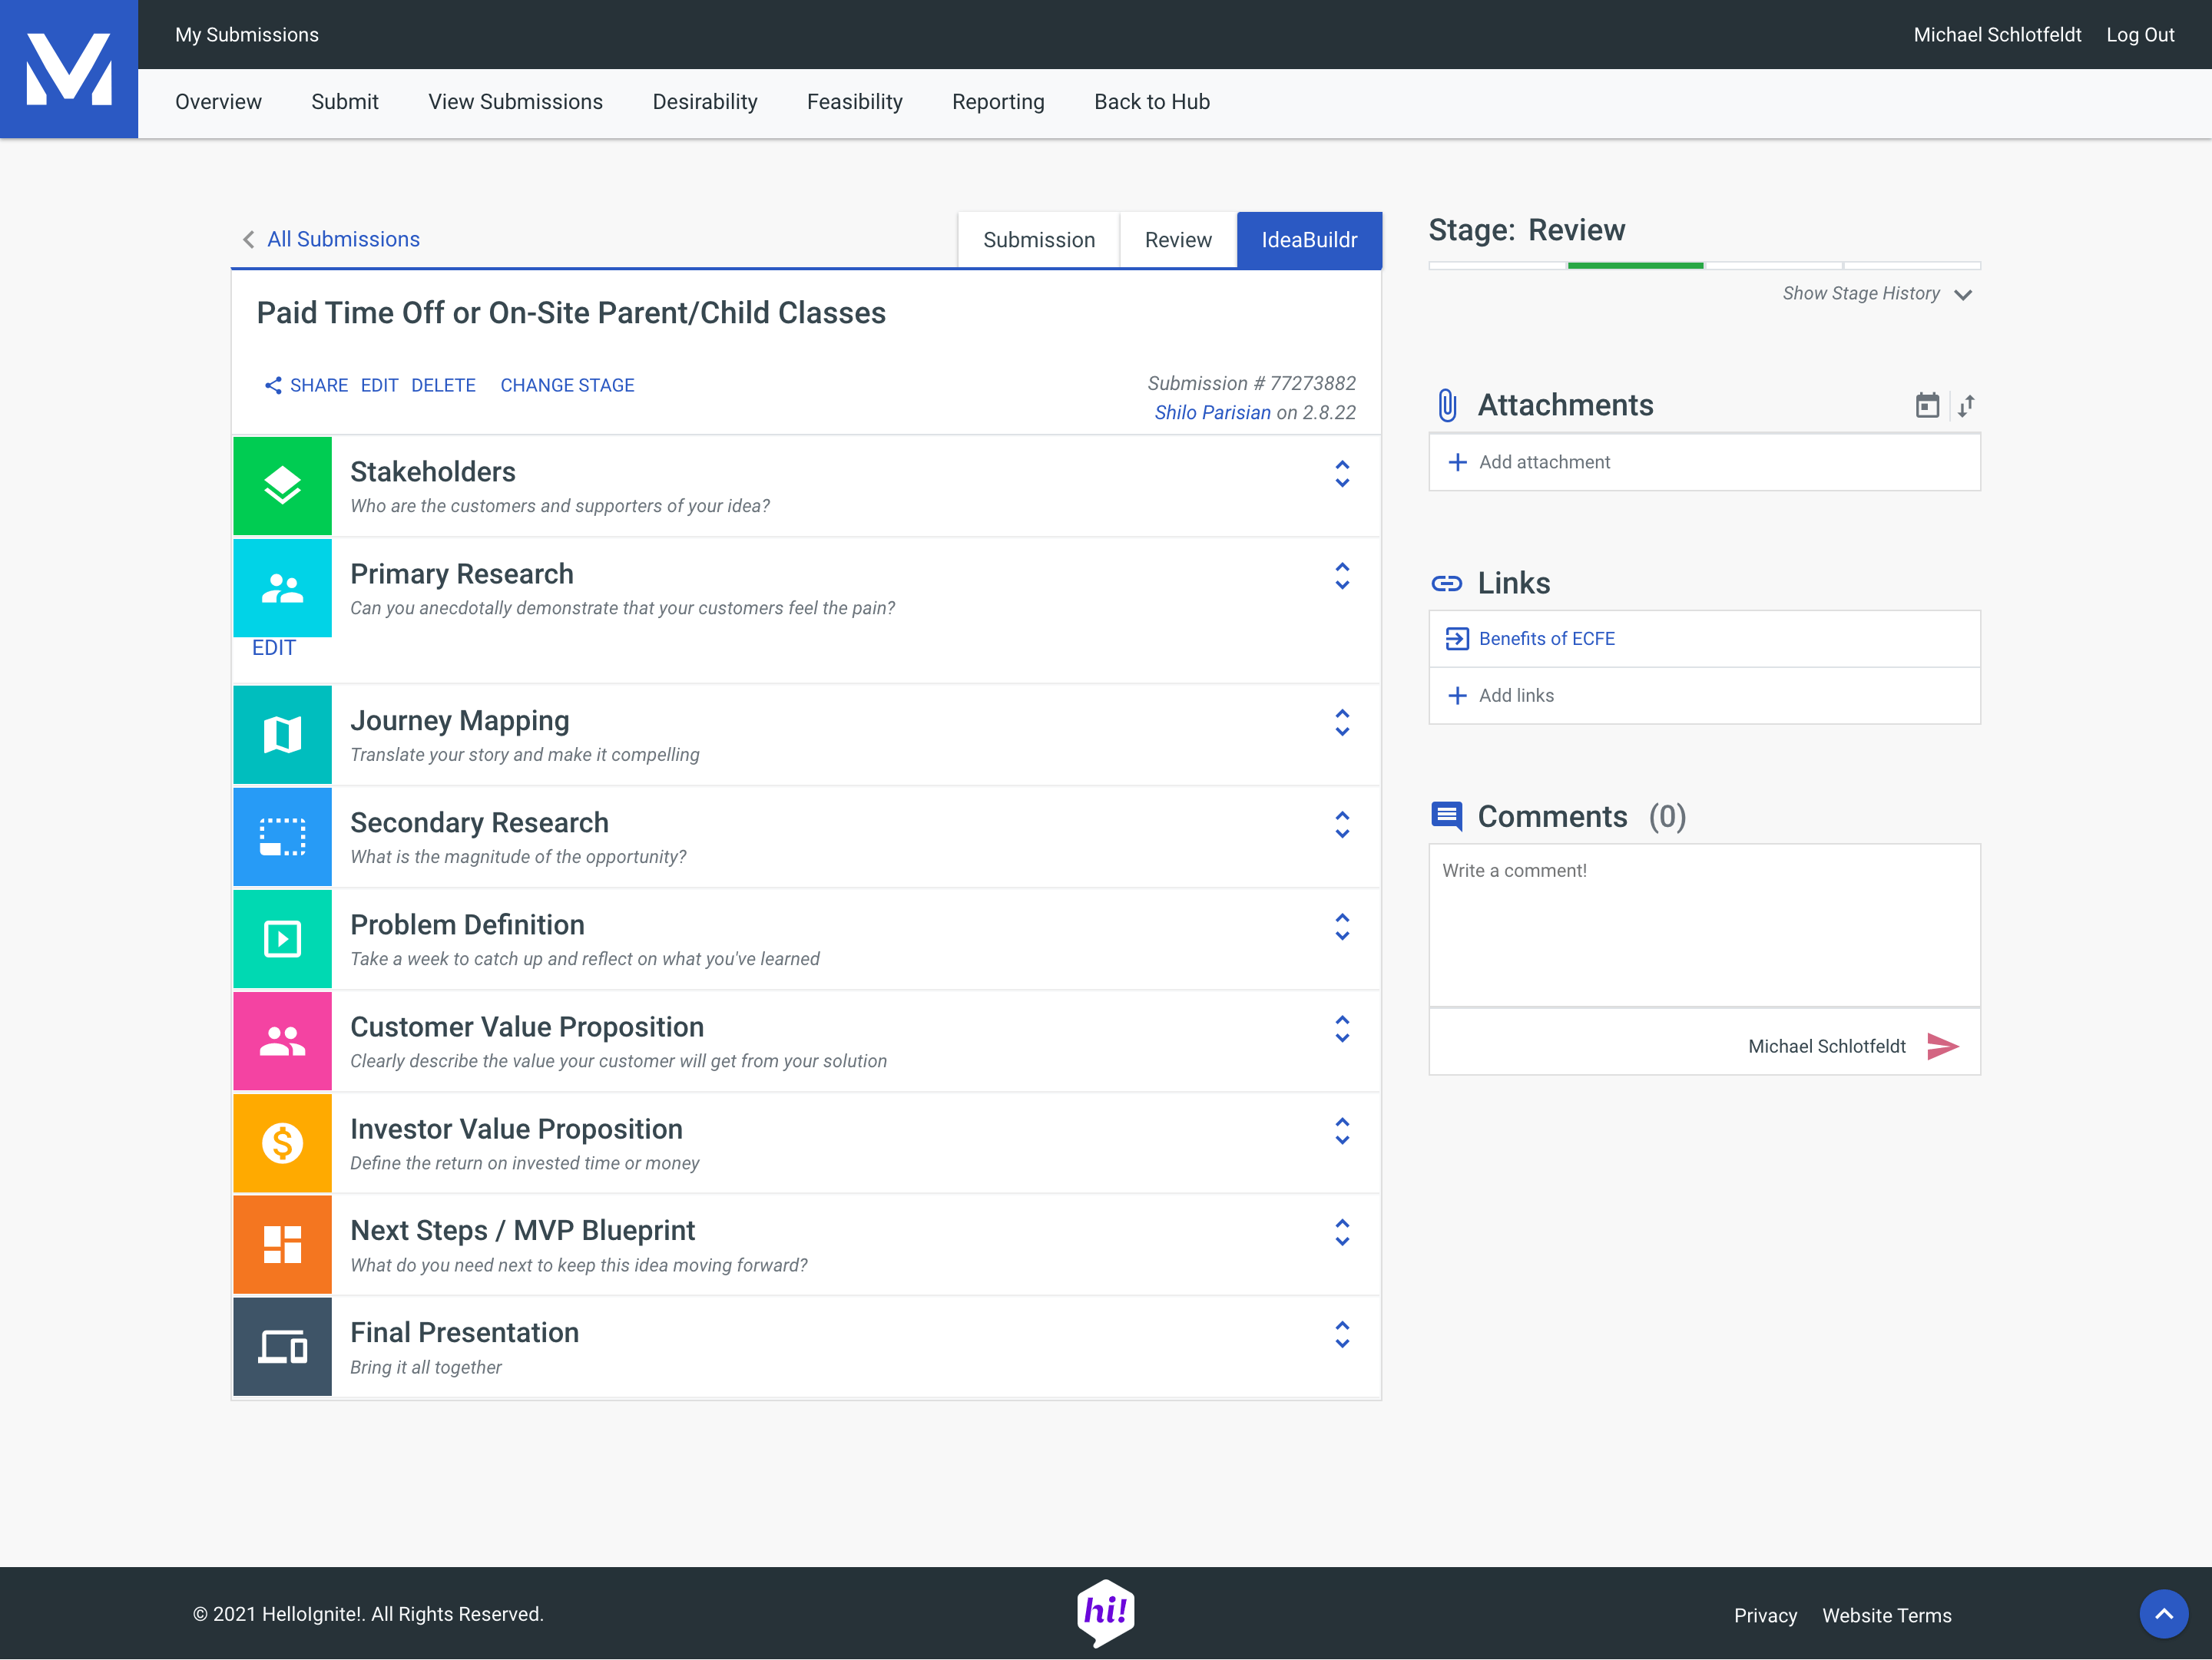Click the Final Presentation devices icon
The height and width of the screenshot is (1660, 2212).
(282, 1346)
